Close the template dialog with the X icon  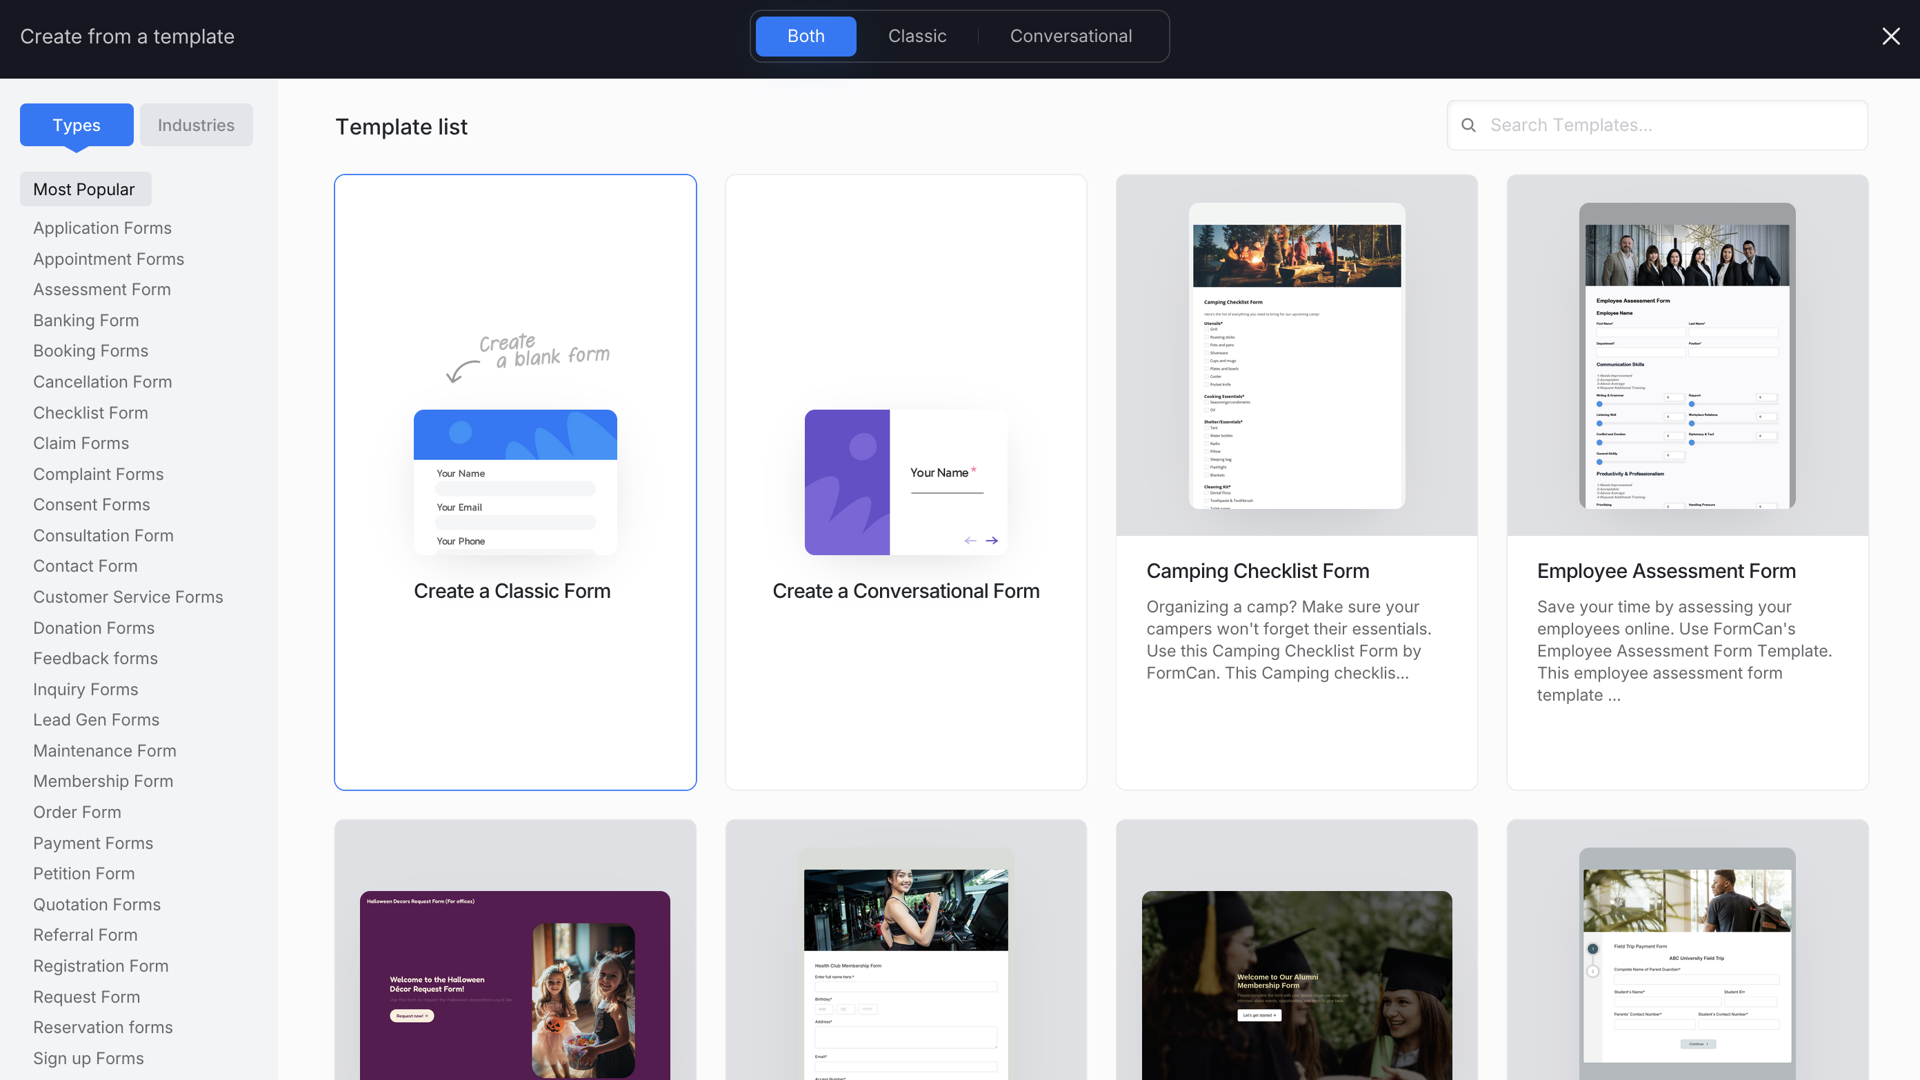coord(1890,37)
